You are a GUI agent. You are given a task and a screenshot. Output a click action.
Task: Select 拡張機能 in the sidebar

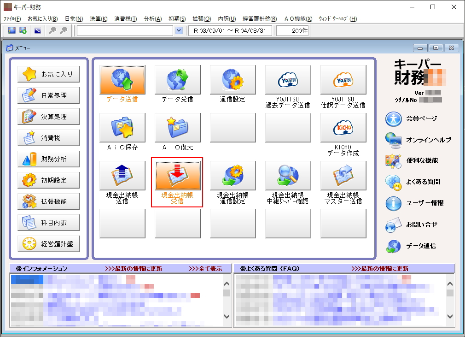[49, 201]
